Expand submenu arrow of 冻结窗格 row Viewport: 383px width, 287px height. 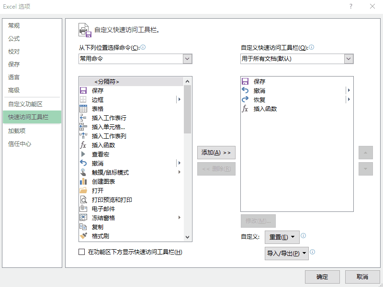180,218
